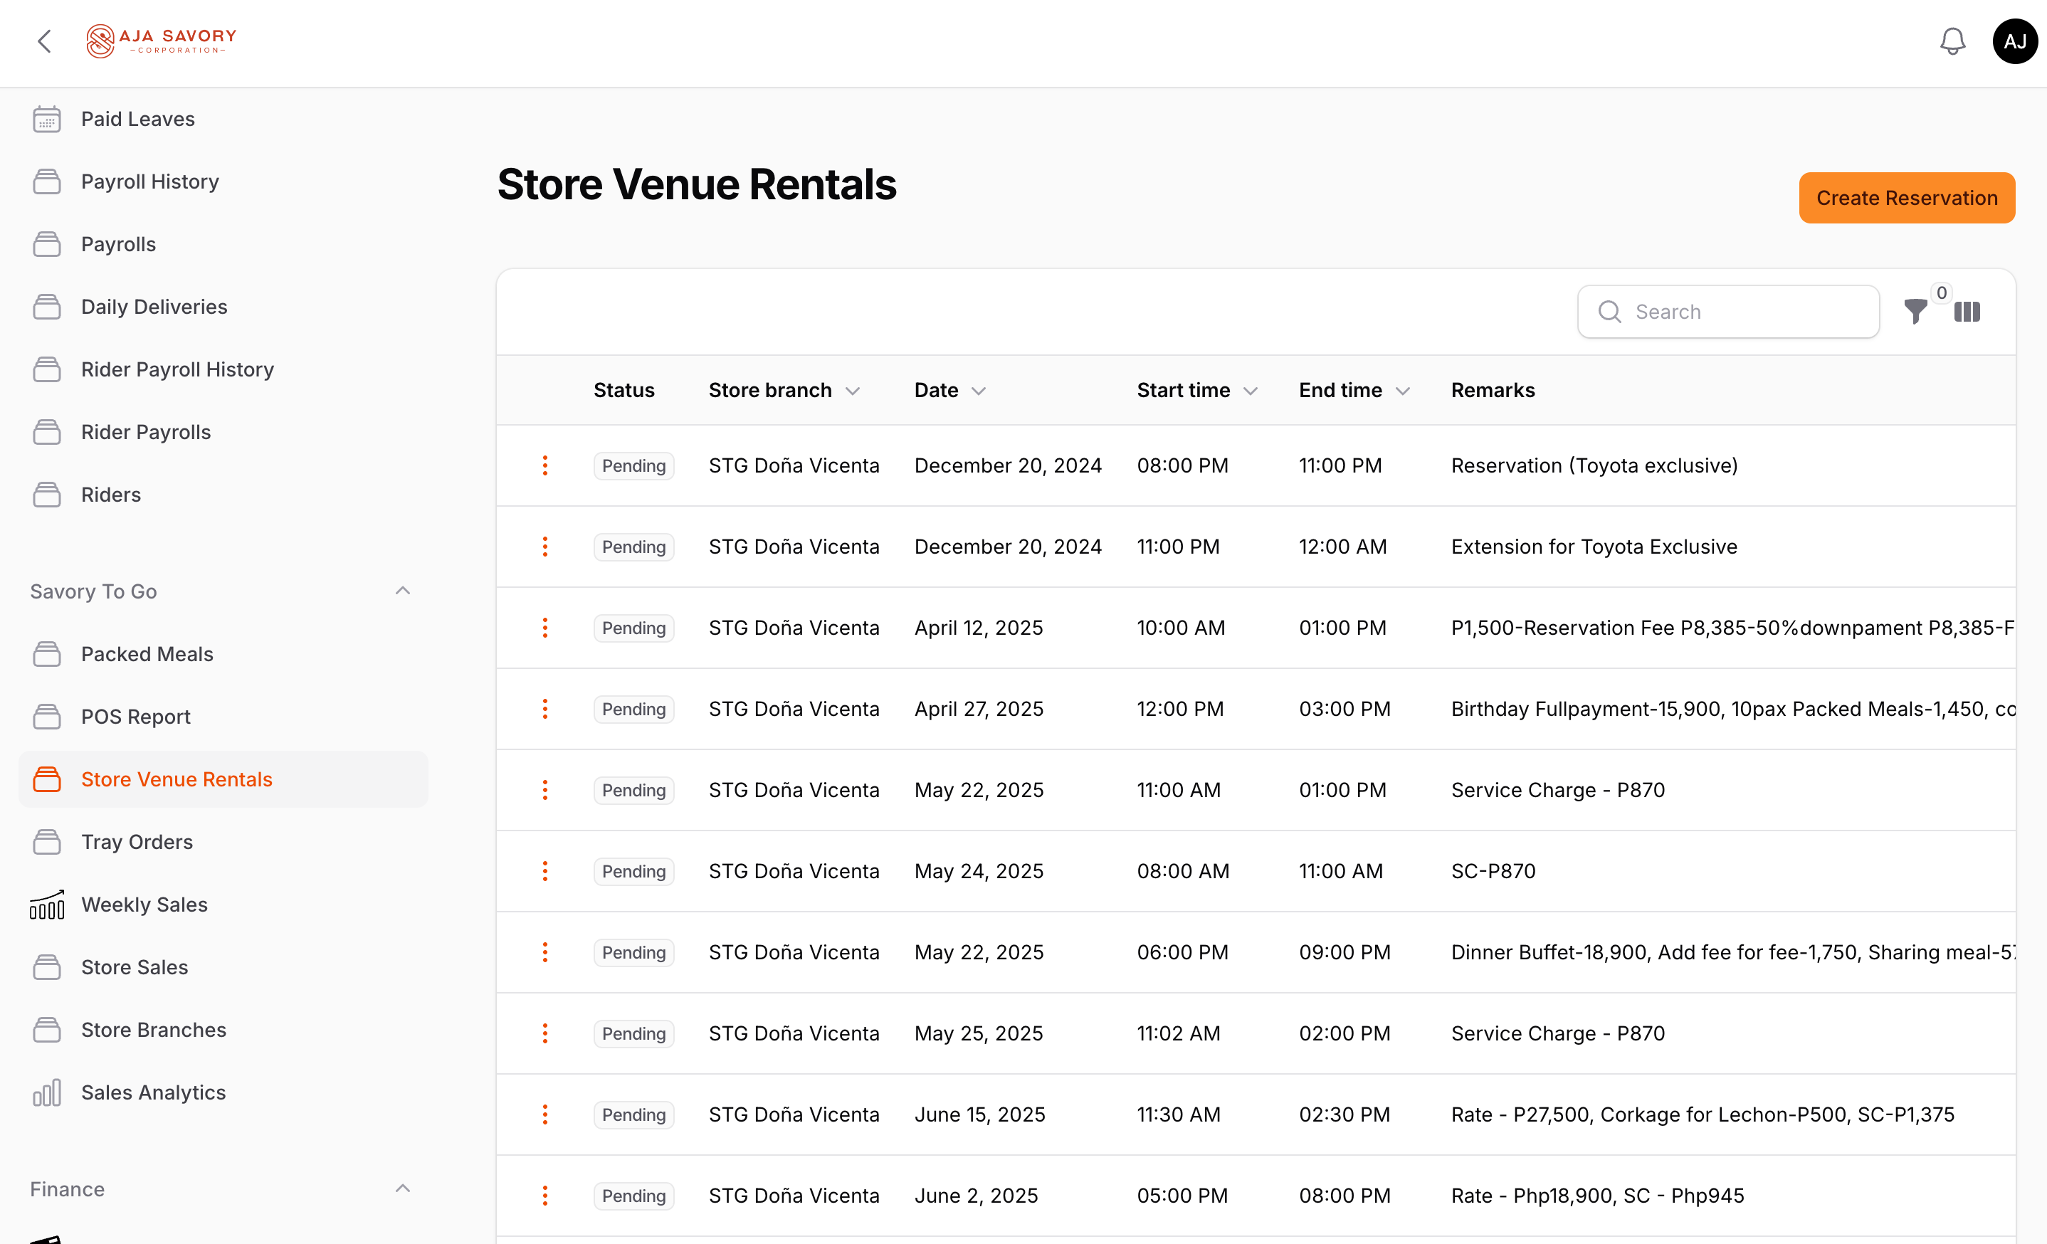2047x1244 pixels.
Task: Open row actions for the June 15 reservation
Action: click(x=544, y=1114)
